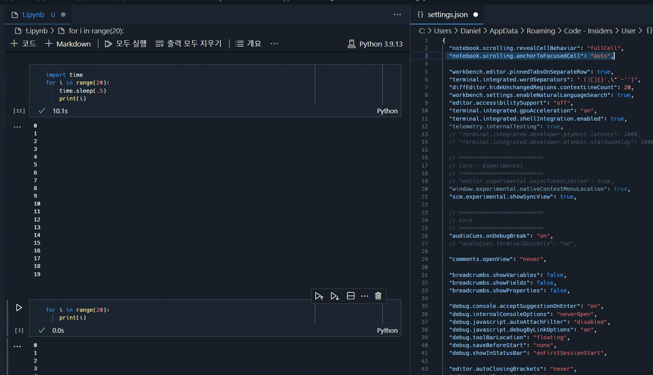Switch to the t.ipynb tab
Screen dimensions: 653x375
[33, 14]
